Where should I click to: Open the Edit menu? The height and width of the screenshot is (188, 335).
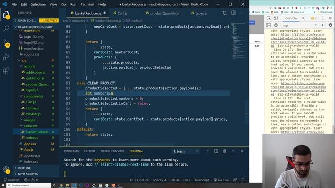(24, 4)
